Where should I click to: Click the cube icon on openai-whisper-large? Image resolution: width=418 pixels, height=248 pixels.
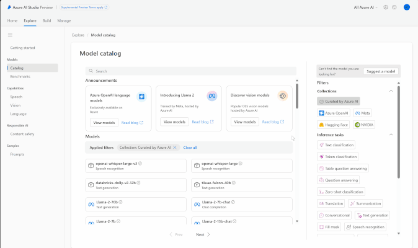tap(197, 166)
